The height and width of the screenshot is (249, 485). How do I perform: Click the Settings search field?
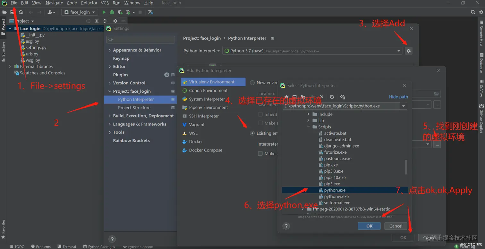pos(141,39)
